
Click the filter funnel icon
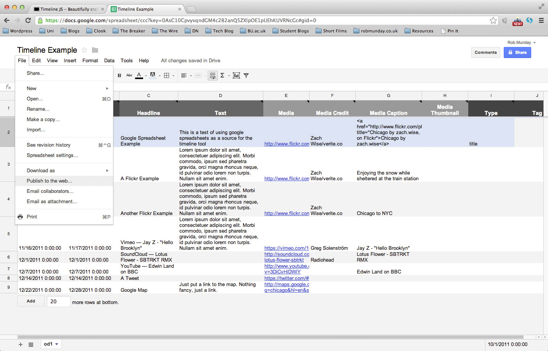[246, 76]
